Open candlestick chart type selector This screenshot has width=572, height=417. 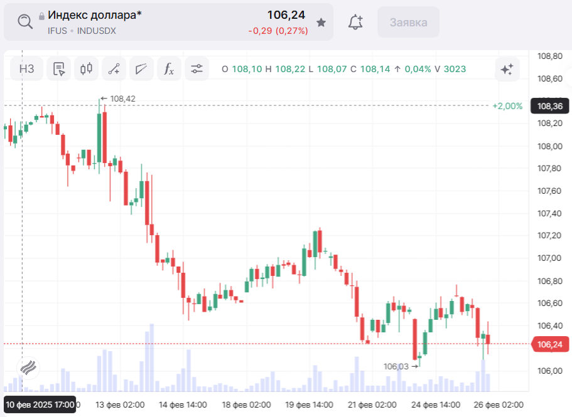[x=87, y=69]
